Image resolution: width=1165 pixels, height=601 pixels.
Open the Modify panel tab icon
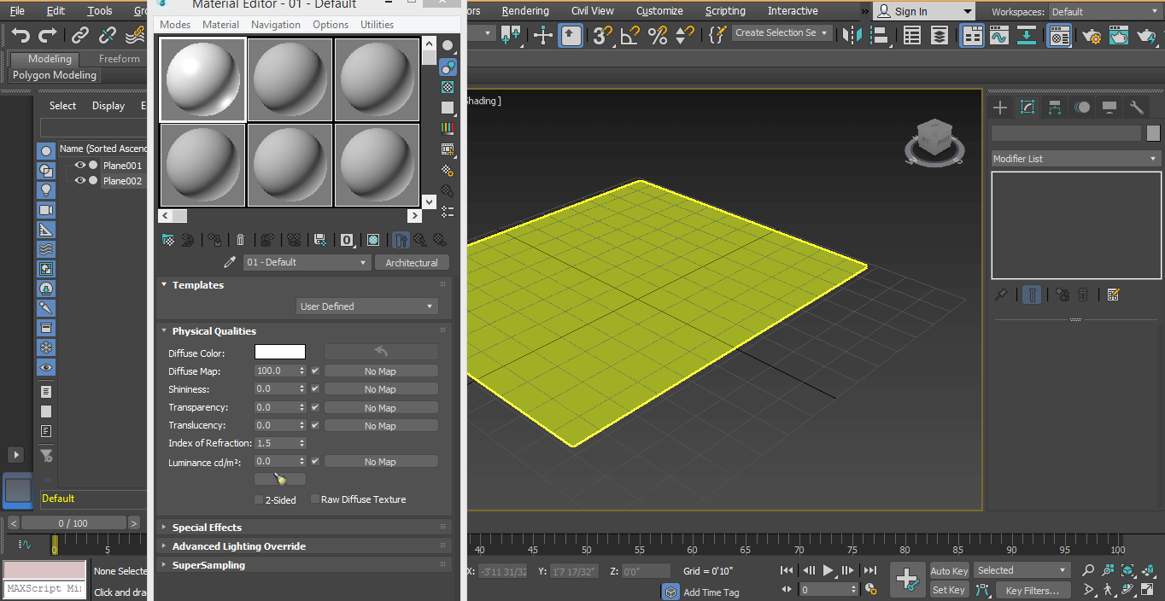pyautogui.click(x=1027, y=107)
